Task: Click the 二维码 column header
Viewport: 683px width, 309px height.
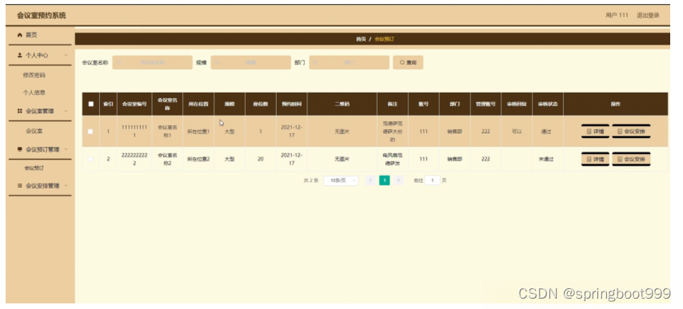Action: (x=342, y=104)
